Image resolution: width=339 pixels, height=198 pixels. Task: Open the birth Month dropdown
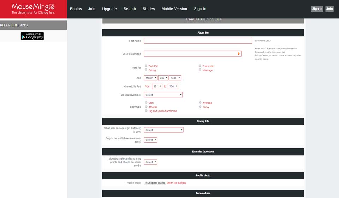coord(151,78)
